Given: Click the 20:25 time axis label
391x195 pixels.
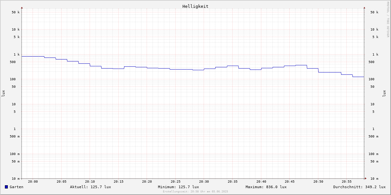Looking at the screenshot, I should point(176,182).
